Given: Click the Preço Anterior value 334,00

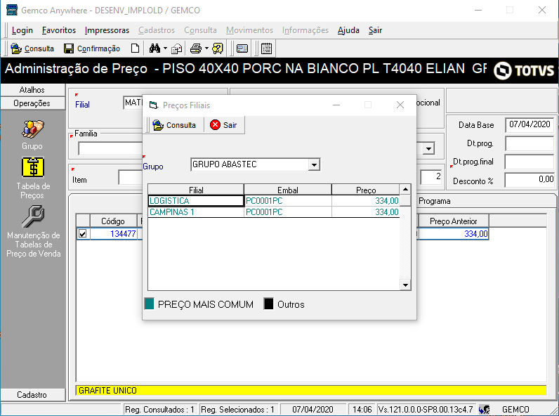Looking at the screenshot, I should [453, 234].
